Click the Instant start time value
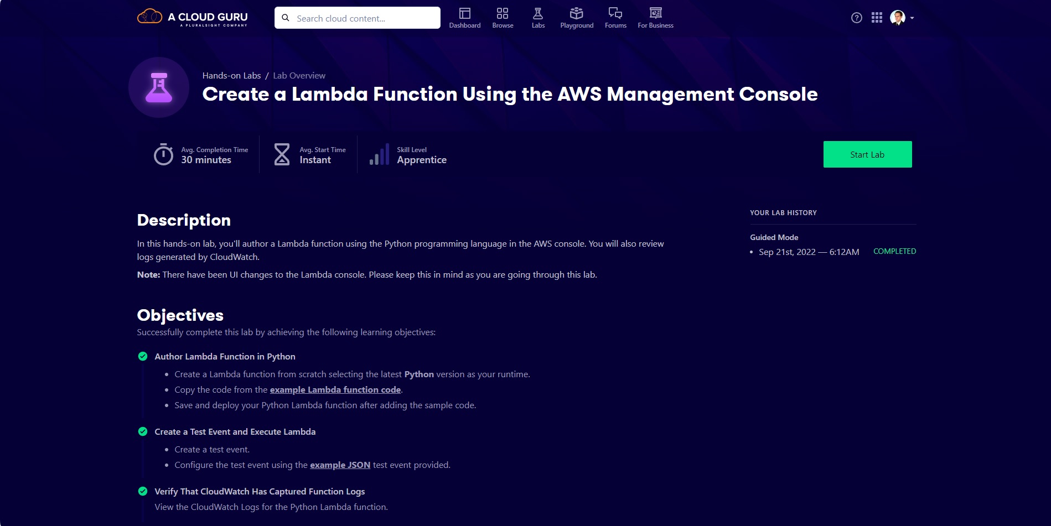Image resolution: width=1051 pixels, height=526 pixels. point(315,160)
